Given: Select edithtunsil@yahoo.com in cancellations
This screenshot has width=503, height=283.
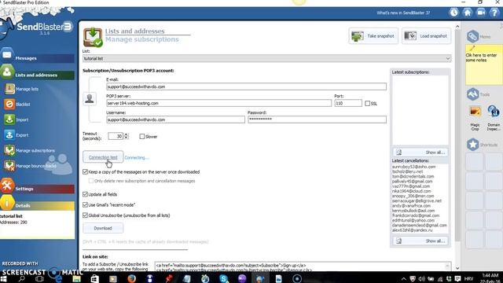Looking at the screenshot, I should coord(413,220).
